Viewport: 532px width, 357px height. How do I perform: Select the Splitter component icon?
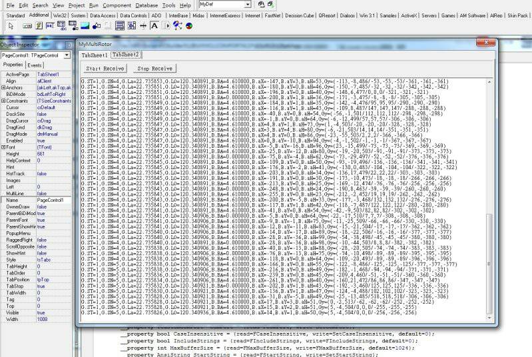point(143,26)
